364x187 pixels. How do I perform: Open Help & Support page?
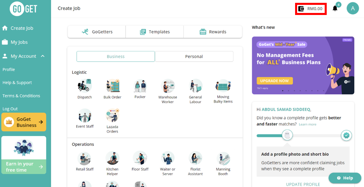(17, 83)
